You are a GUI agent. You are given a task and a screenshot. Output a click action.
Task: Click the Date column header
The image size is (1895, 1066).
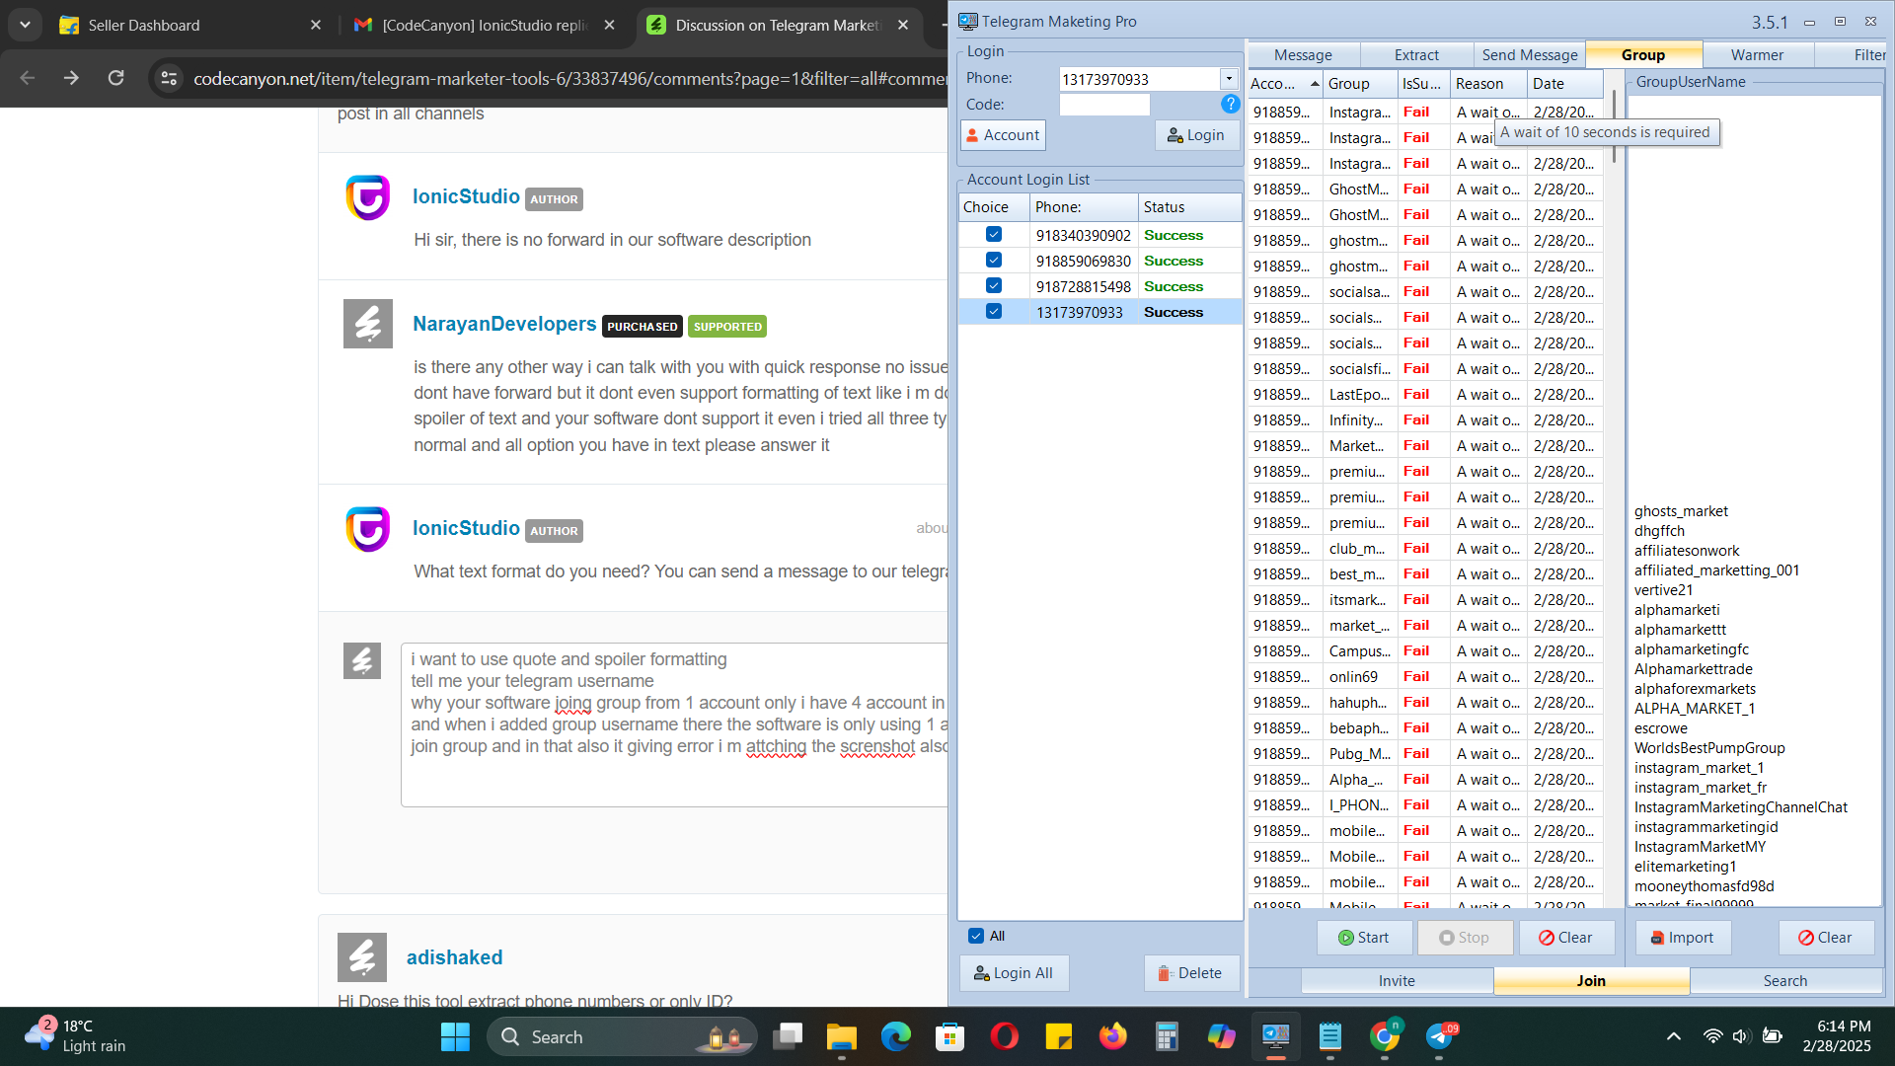pyautogui.click(x=1565, y=84)
